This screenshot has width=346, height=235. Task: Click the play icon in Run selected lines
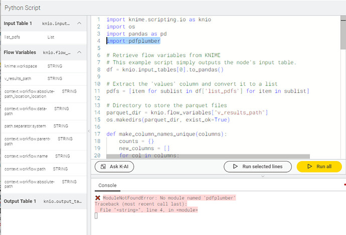click(235, 166)
